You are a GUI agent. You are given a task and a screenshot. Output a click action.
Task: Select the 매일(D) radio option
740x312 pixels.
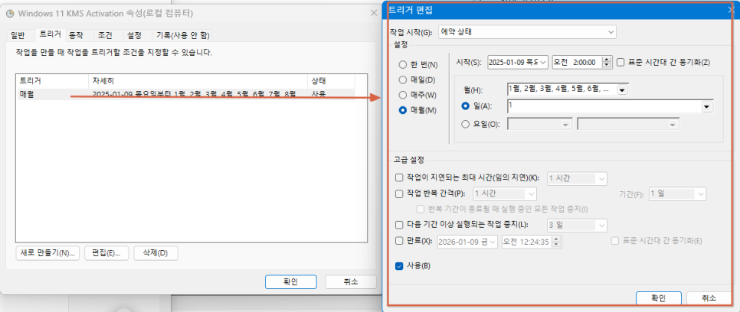pyautogui.click(x=403, y=80)
